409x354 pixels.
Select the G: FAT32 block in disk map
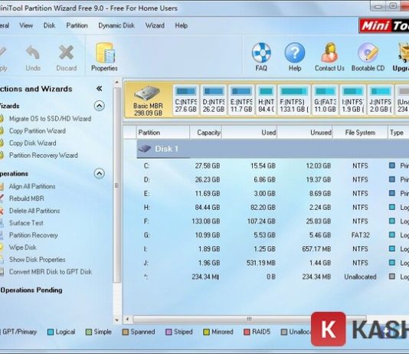point(325,100)
